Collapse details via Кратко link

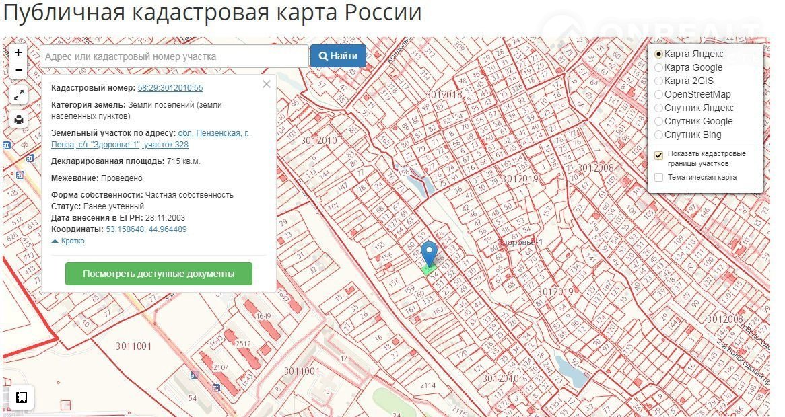(x=72, y=241)
